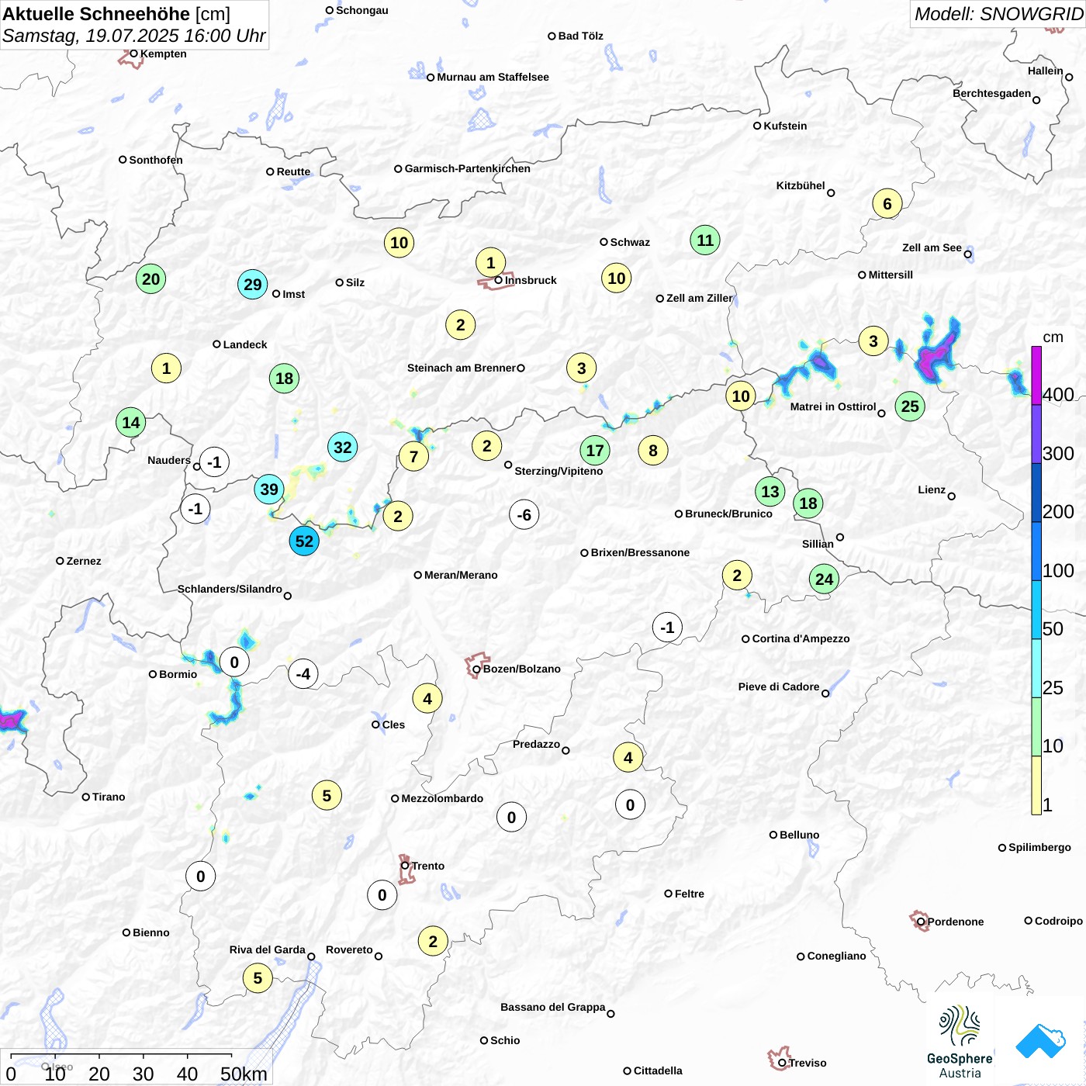Image resolution: width=1086 pixels, height=1086 pixels.
Task: Click the 'Reutte' label
Action: 293,171
